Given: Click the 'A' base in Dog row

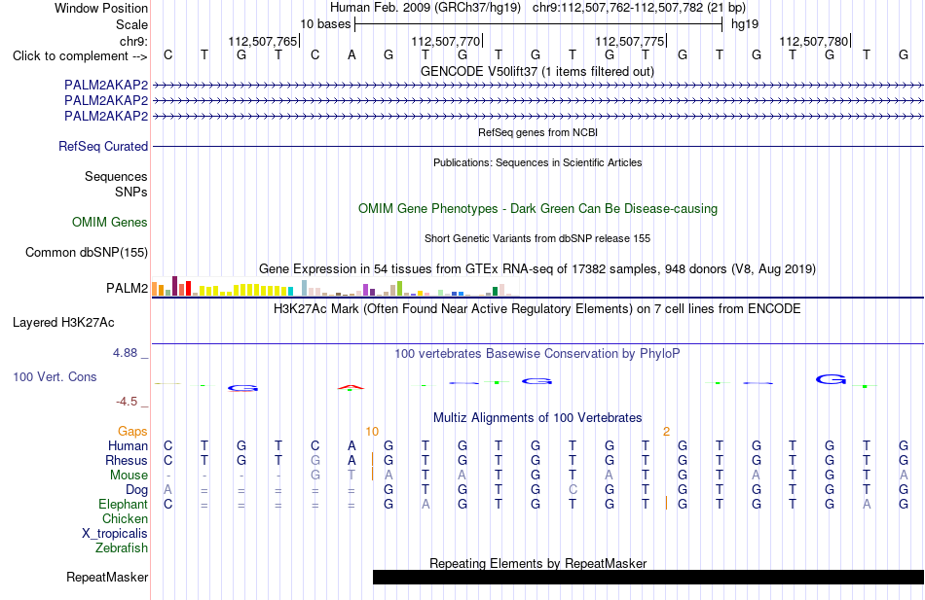Looking at the screenshot, I should (x=168, y=490).
